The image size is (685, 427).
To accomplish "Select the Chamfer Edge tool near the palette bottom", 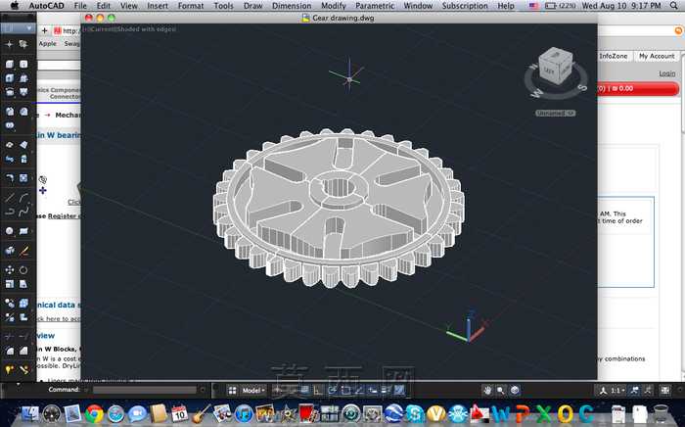I will pyautogui.click(x=23, y=351).
